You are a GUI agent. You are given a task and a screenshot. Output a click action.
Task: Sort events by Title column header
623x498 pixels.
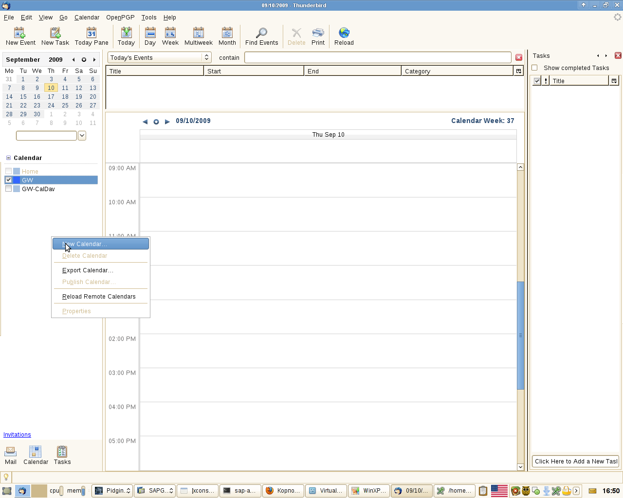coord(155,71)
